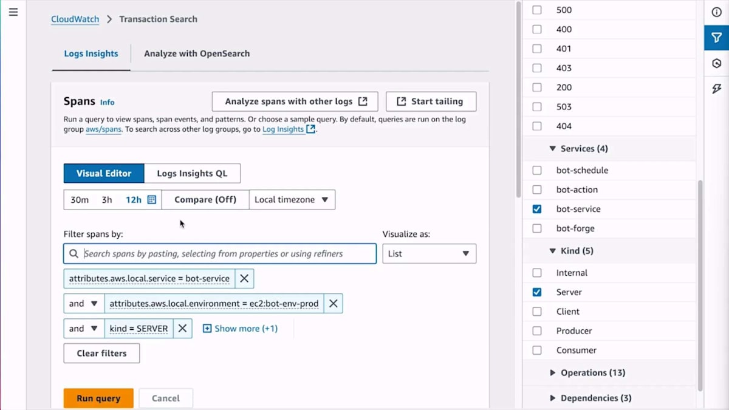
Task: Click the attributes.aws.local.service = bot-service filter text
Action: point(149,279)
